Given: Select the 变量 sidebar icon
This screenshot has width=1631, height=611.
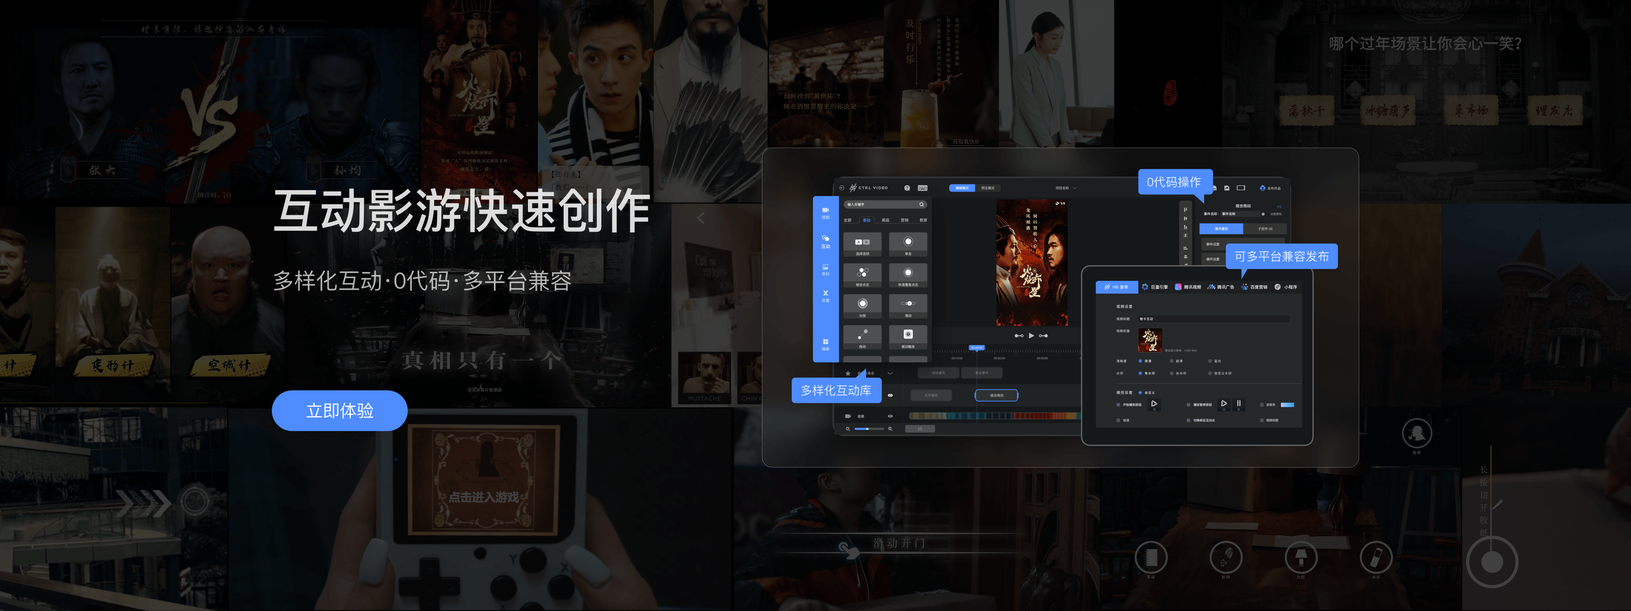Looking at the screenshot, I should click(826, 295).
